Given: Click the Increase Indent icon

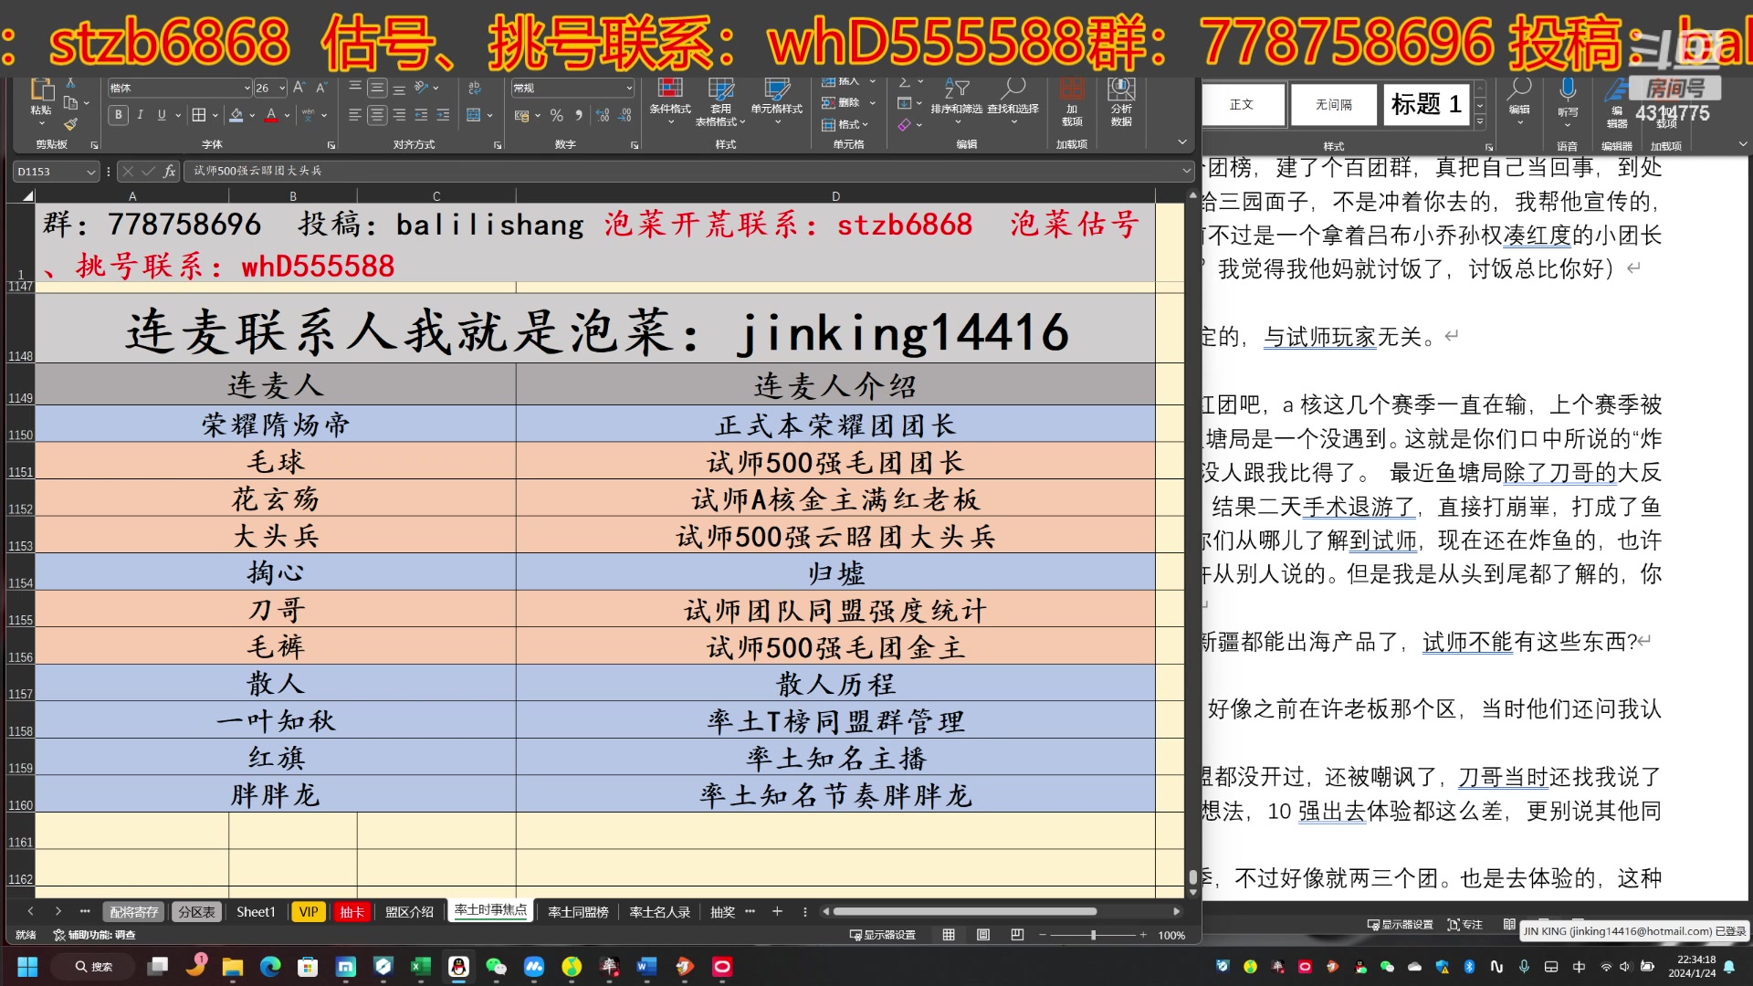Looking at the screenshot, I should click(443, 115).
